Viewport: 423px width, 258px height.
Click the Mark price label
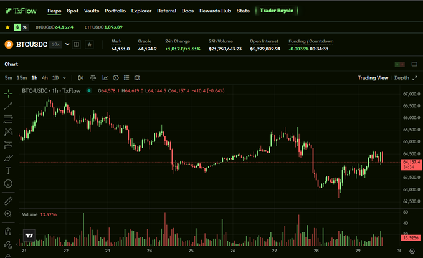pos(116,41)
